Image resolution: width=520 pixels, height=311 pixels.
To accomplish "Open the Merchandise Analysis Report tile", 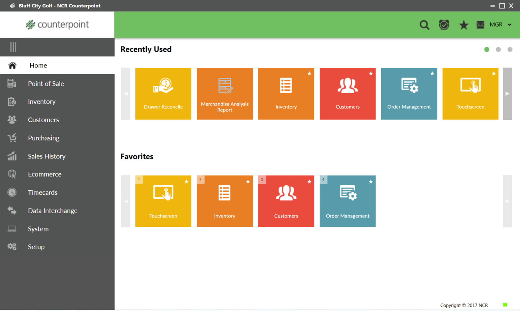I will click(225, 94).
